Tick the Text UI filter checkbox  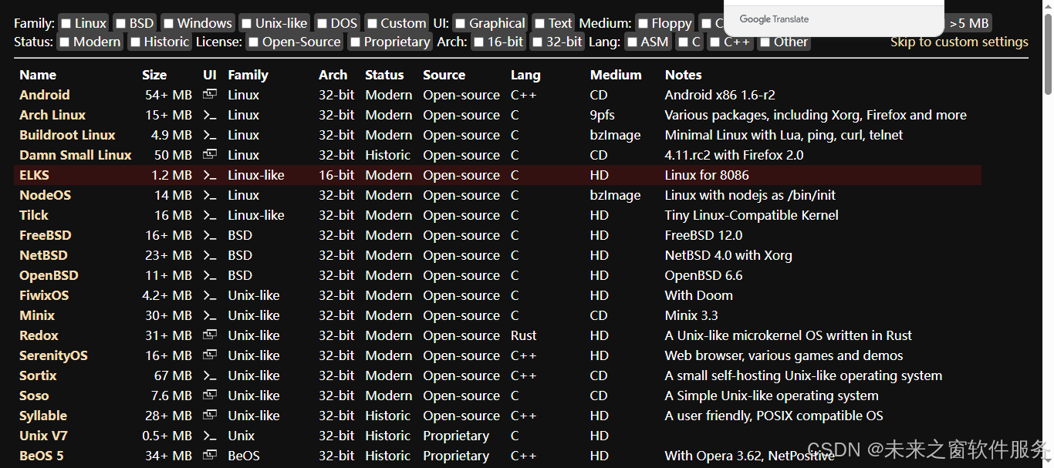[x=539, y=24]
